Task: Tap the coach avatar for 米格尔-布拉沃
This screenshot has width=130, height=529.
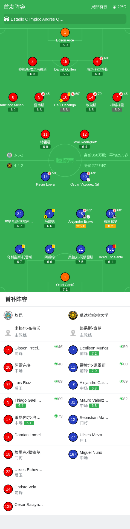Action: click(x=8, y=333)
